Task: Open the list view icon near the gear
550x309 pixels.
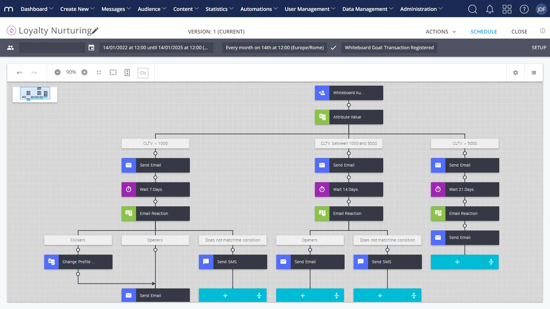Action: pyautogui.click(x=534, y=72)
